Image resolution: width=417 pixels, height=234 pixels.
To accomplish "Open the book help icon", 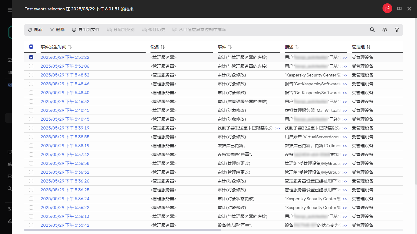I will tap(399, 9).
